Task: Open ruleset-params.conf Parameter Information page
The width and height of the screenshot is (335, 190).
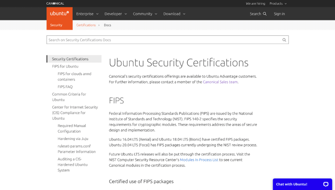Action: 76,149
